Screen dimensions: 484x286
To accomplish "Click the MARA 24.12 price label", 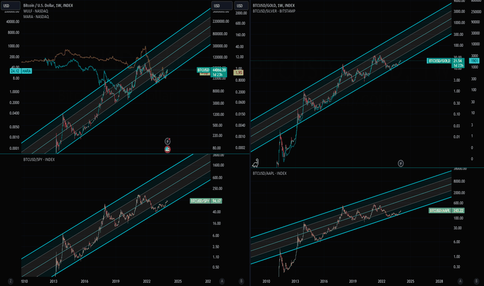I will click(x=21, y=71).
